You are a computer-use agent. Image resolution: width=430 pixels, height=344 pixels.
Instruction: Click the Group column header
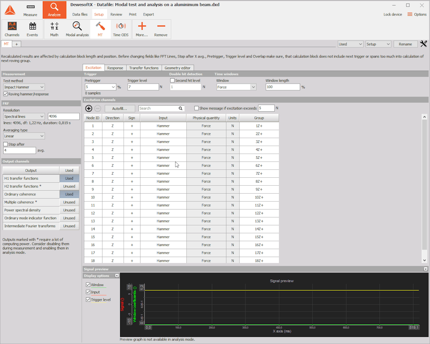tap(259, 118)
